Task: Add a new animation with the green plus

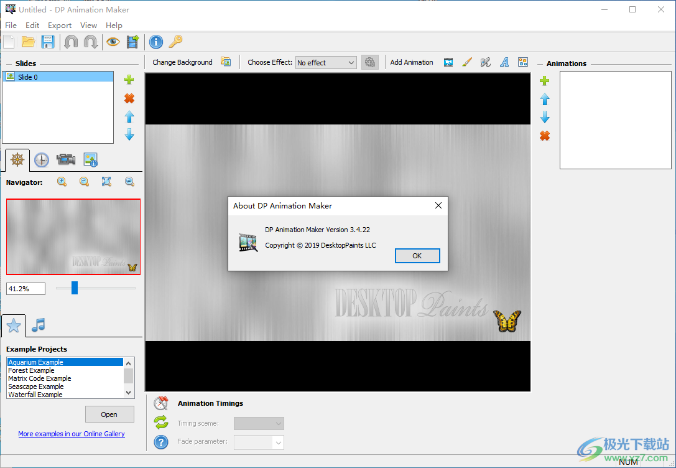Action: tap(545, 81)
